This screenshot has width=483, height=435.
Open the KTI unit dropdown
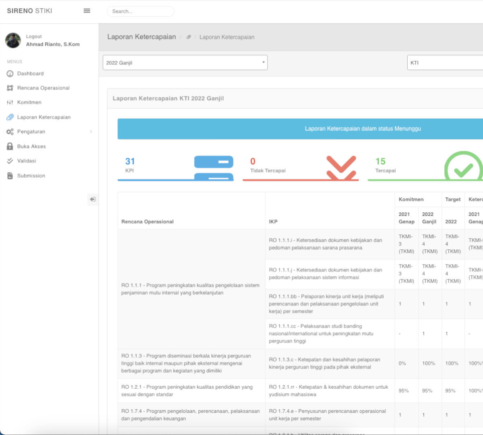[x=445, y=63]
